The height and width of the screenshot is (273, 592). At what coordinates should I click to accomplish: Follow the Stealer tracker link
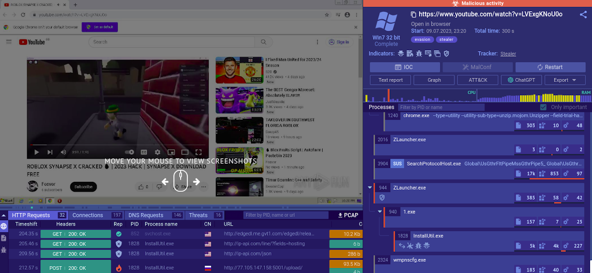tap(508, 54)
